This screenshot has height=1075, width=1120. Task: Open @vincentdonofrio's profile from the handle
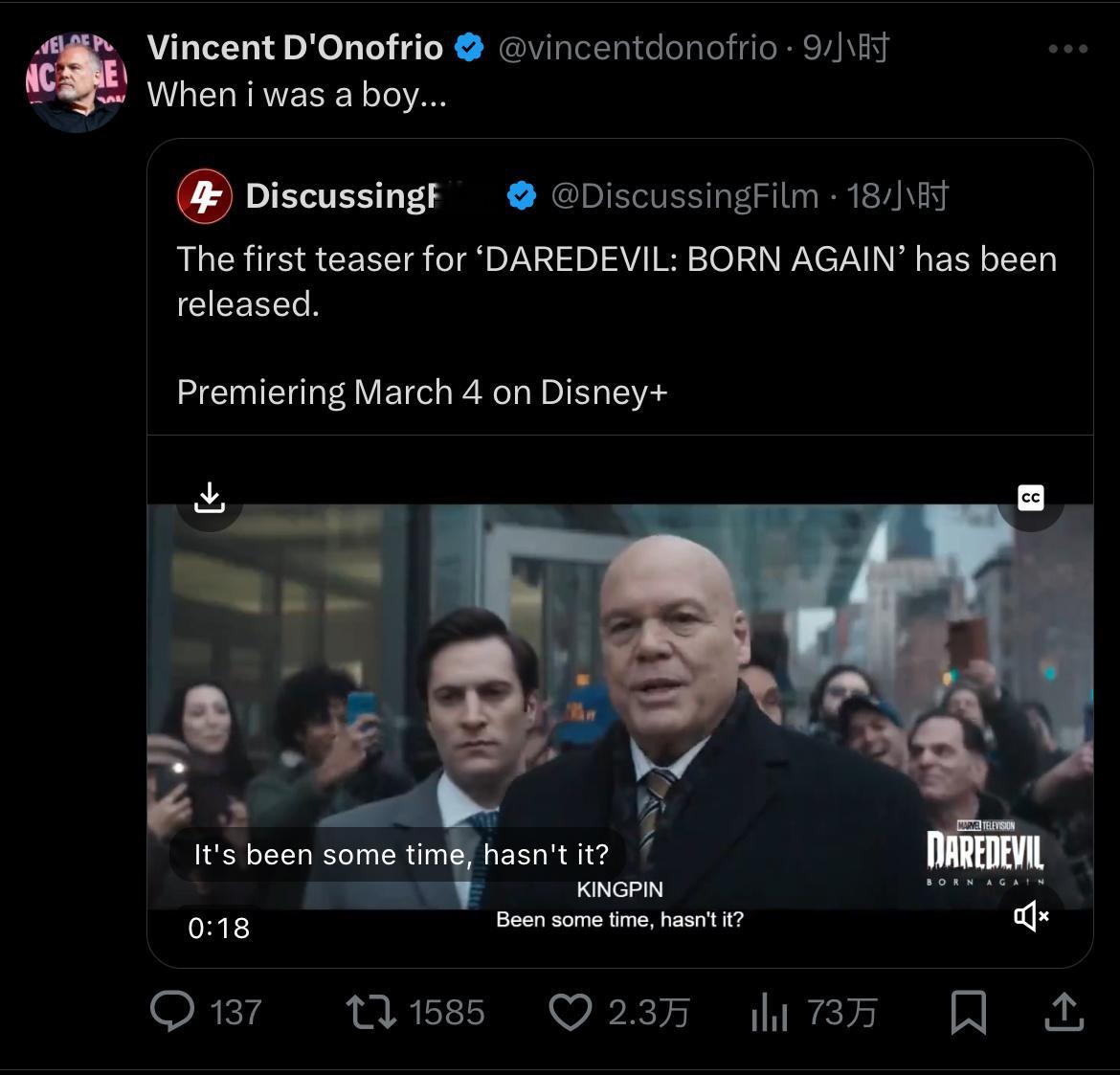[636, 46]
